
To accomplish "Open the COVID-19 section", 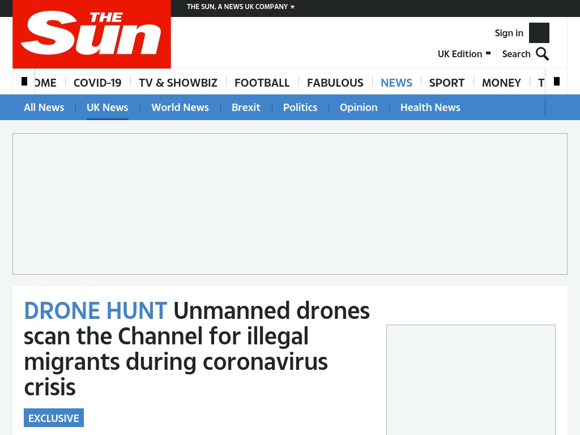I will [97, 83].
